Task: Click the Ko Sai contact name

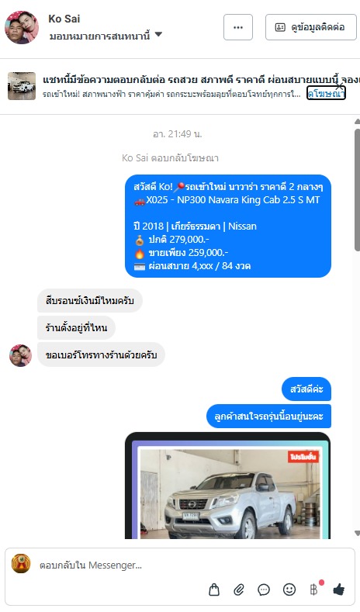Action: [64, 19]
